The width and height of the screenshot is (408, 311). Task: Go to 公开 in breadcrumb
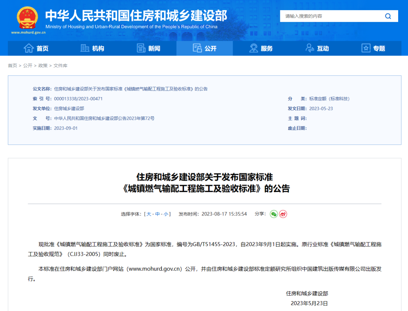click(28, 66)
